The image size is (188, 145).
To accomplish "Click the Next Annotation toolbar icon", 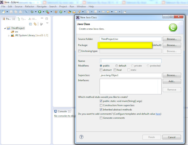I will tap(88, 12).
